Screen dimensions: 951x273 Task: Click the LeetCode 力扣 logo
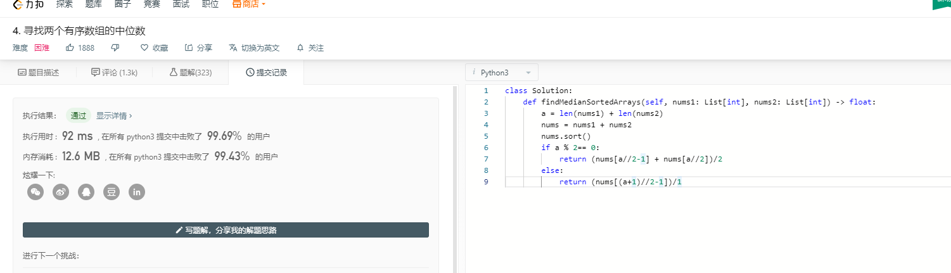pyautogui.click(x=29, y=4)
